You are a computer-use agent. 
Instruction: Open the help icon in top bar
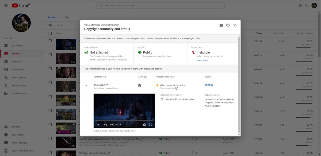pos(307,5)
